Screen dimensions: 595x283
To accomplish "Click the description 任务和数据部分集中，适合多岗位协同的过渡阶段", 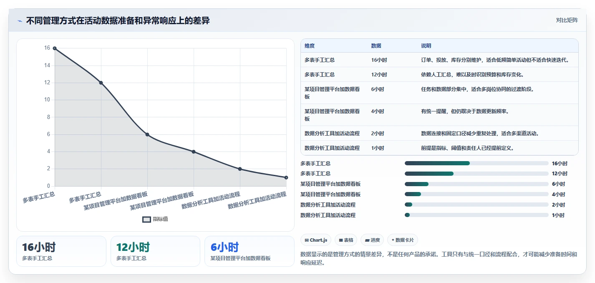I will (477, 89).
